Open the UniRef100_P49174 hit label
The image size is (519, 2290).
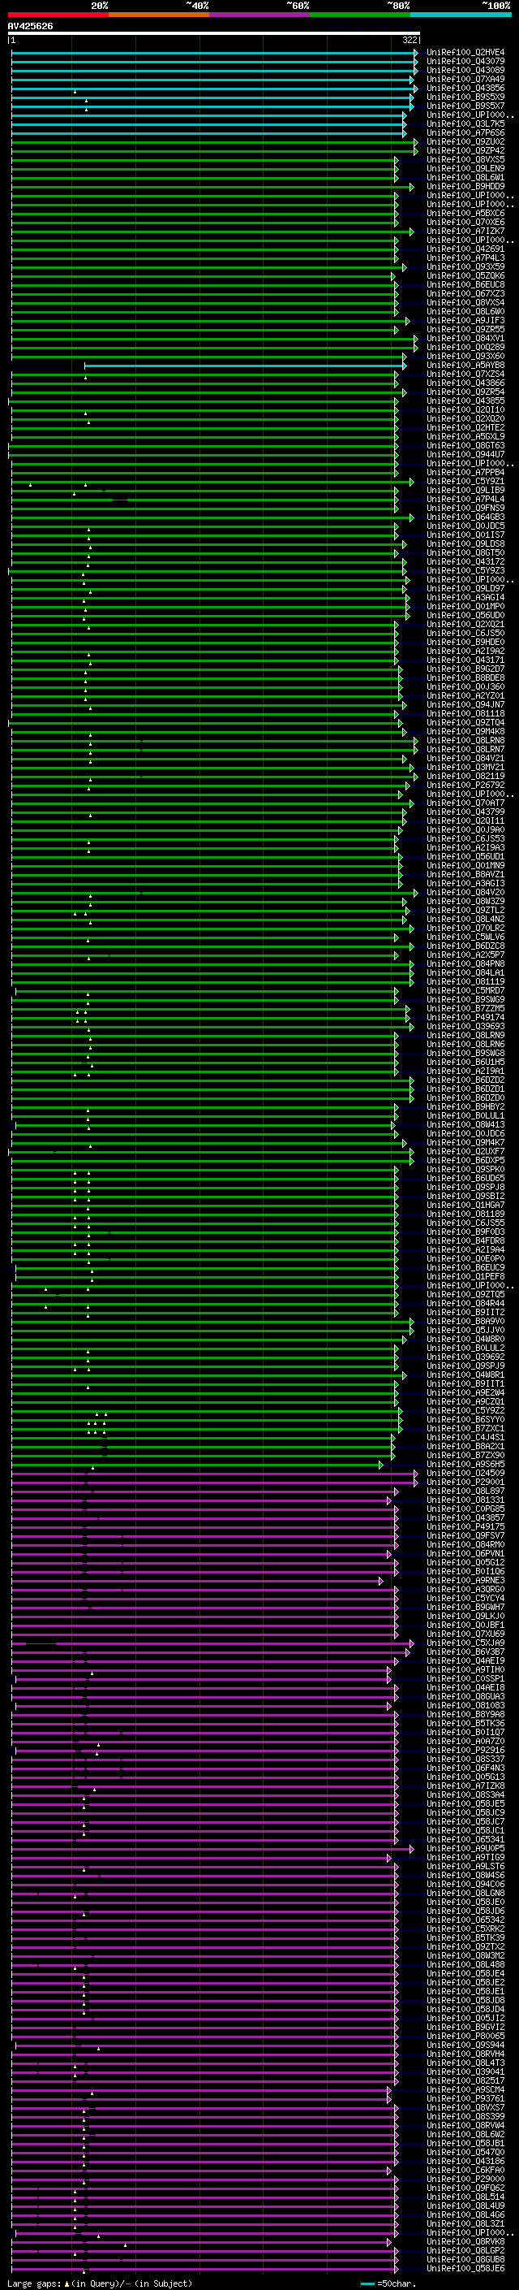click(x=465, y=1017)
